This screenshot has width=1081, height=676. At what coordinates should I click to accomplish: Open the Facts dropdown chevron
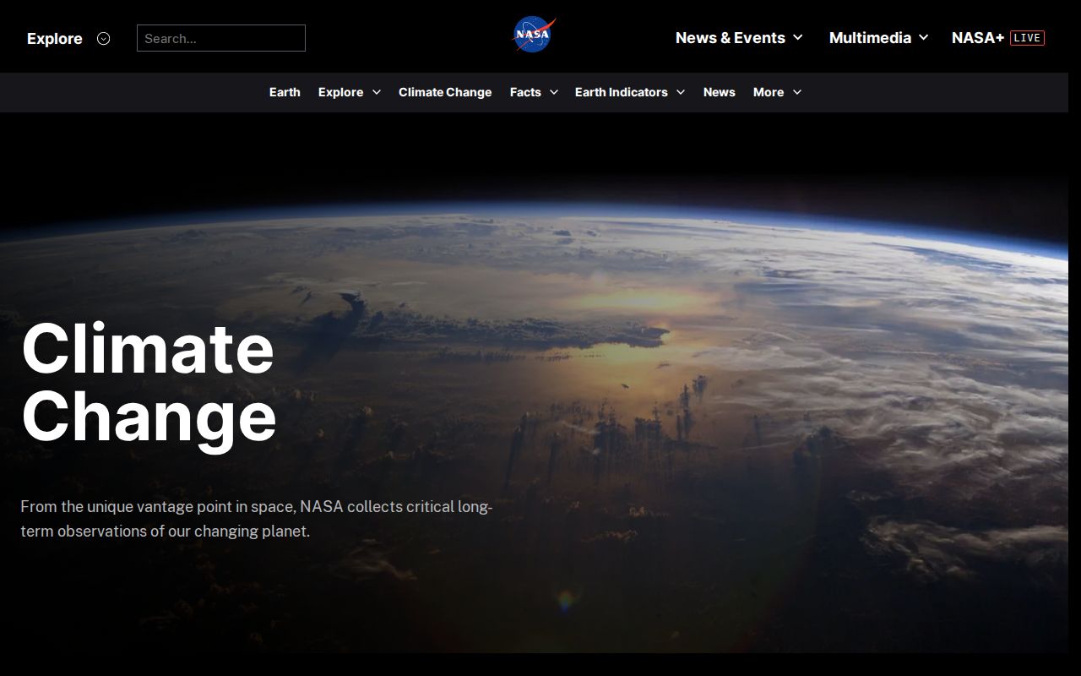click(x=553, y=92)
